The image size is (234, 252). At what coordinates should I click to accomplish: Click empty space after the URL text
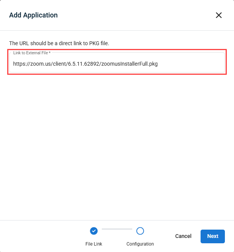191,64
